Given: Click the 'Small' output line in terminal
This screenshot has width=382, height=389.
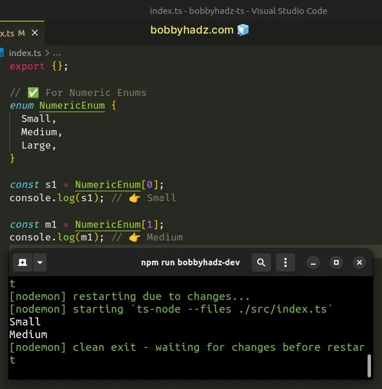Looking at the screenshot, I should click(x=25, y=322).
